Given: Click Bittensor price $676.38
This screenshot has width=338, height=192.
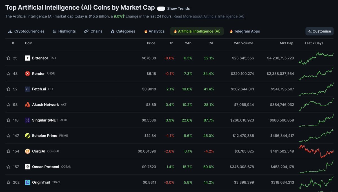Looking at the screenshot, I should click(x=149, y=58).
